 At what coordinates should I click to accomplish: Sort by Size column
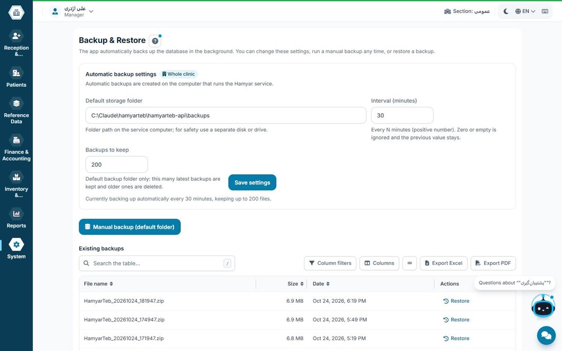296,284
